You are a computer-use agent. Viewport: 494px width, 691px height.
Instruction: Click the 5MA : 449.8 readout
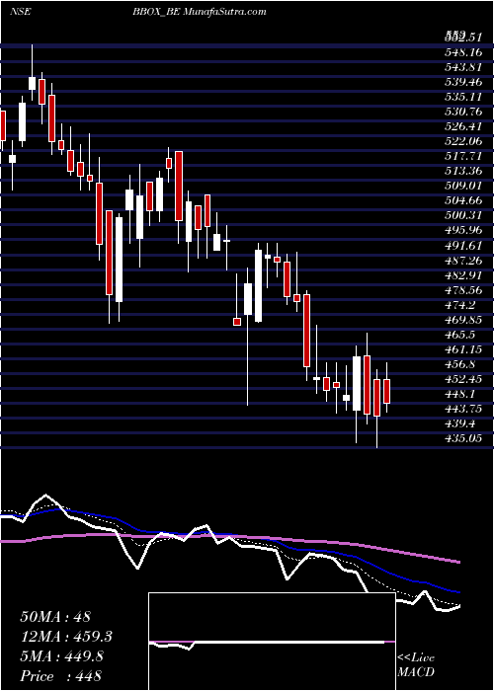click(x=61, y=656)
